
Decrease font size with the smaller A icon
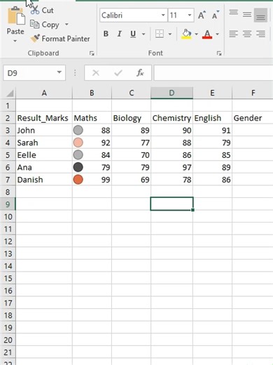pos(216,15)
